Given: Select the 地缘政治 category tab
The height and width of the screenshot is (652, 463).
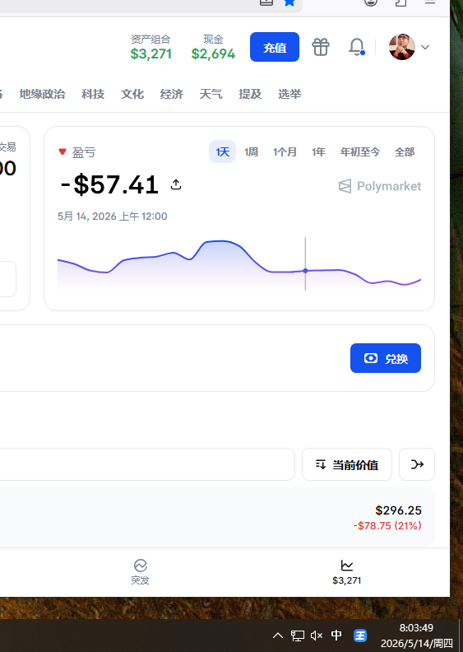Looking at the screenshot, I should pos(43,94).
